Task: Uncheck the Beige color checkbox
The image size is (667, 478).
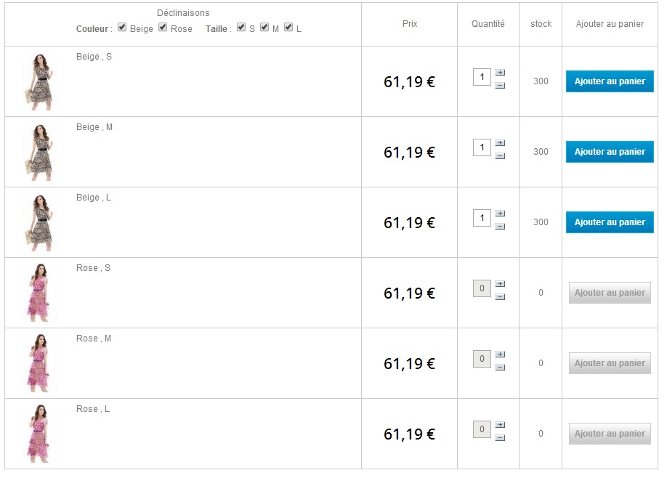Action: coord(122,28)
